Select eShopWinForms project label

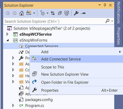33,40
